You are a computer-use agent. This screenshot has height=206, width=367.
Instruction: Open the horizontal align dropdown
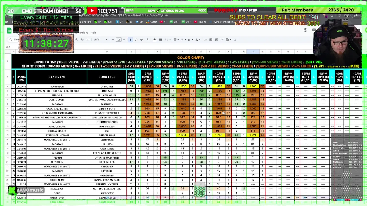point(176,40)
